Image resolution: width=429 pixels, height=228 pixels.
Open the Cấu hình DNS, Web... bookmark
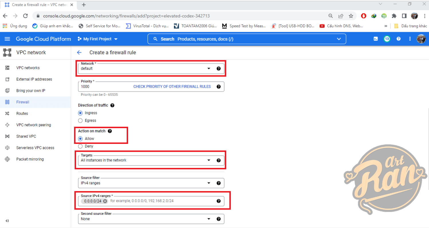pos(341,26)
